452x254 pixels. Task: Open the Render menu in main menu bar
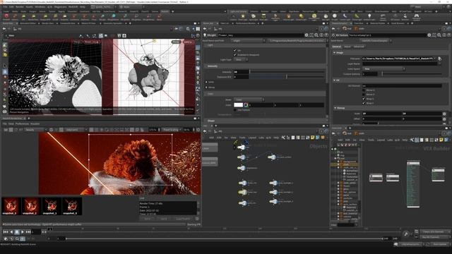click(20, 6)
